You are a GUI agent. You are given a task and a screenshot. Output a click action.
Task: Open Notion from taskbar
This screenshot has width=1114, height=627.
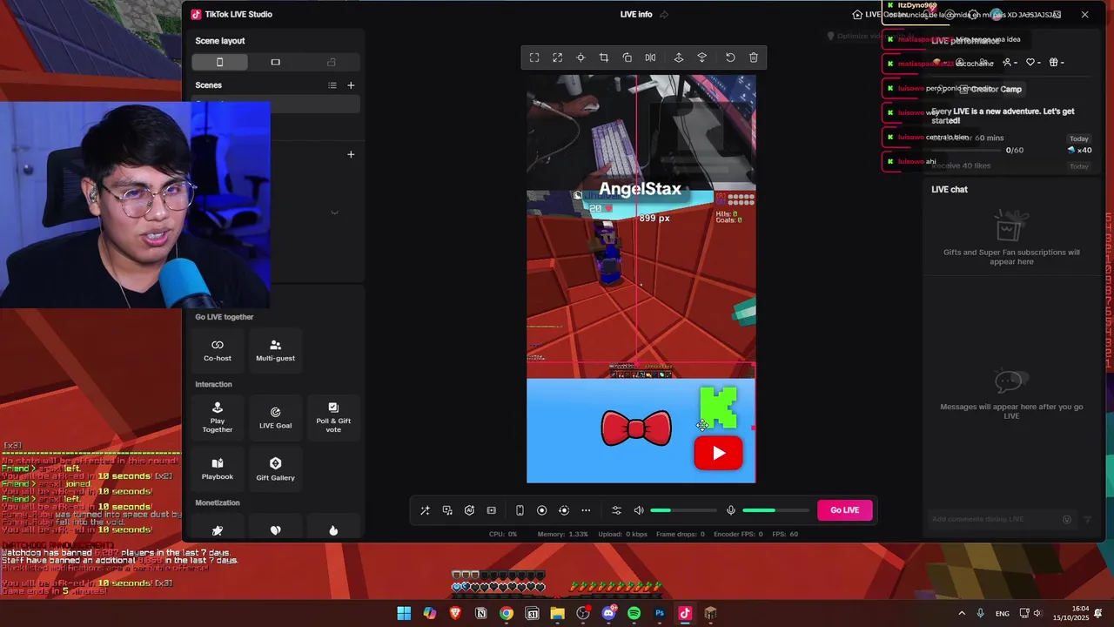[x=480, y=613]
